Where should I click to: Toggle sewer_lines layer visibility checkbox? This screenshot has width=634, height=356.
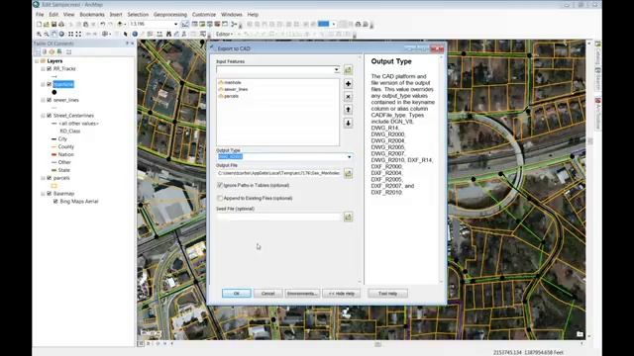click(49, 100)
